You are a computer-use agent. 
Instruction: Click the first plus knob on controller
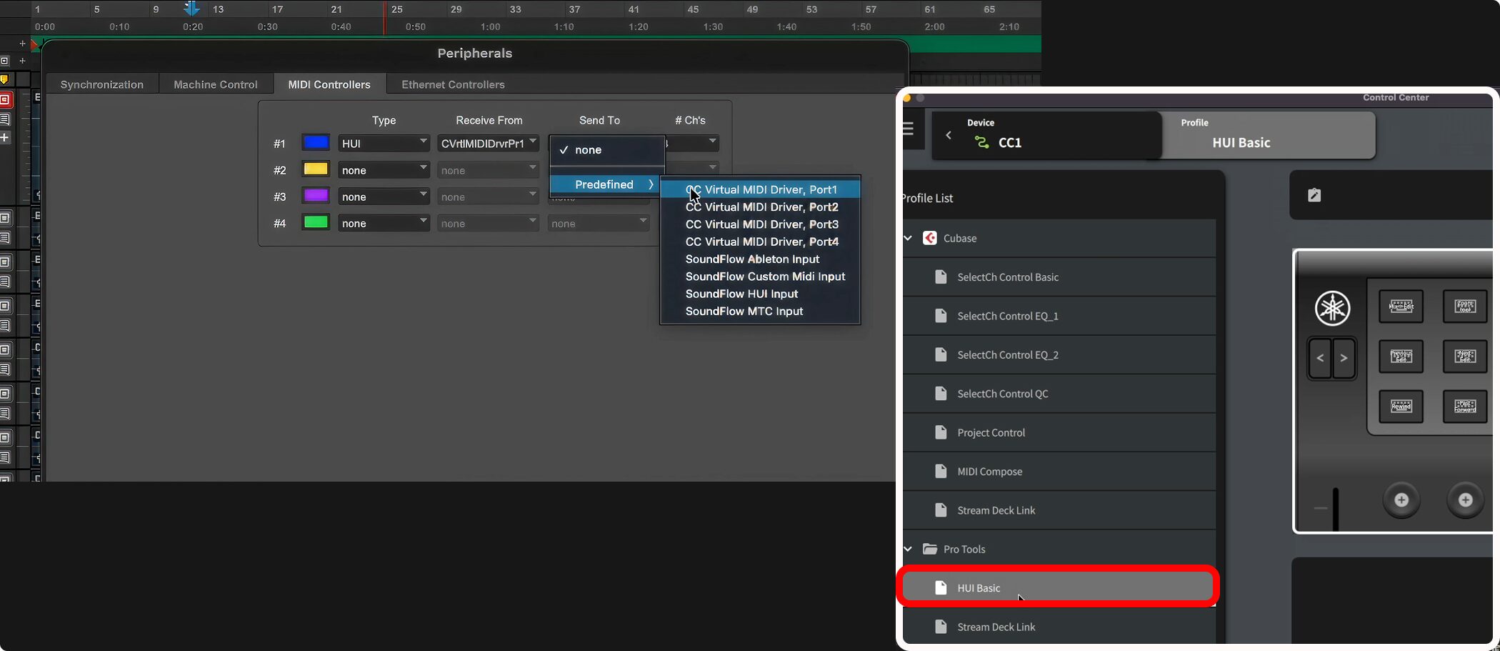[x=1401, y=500]
